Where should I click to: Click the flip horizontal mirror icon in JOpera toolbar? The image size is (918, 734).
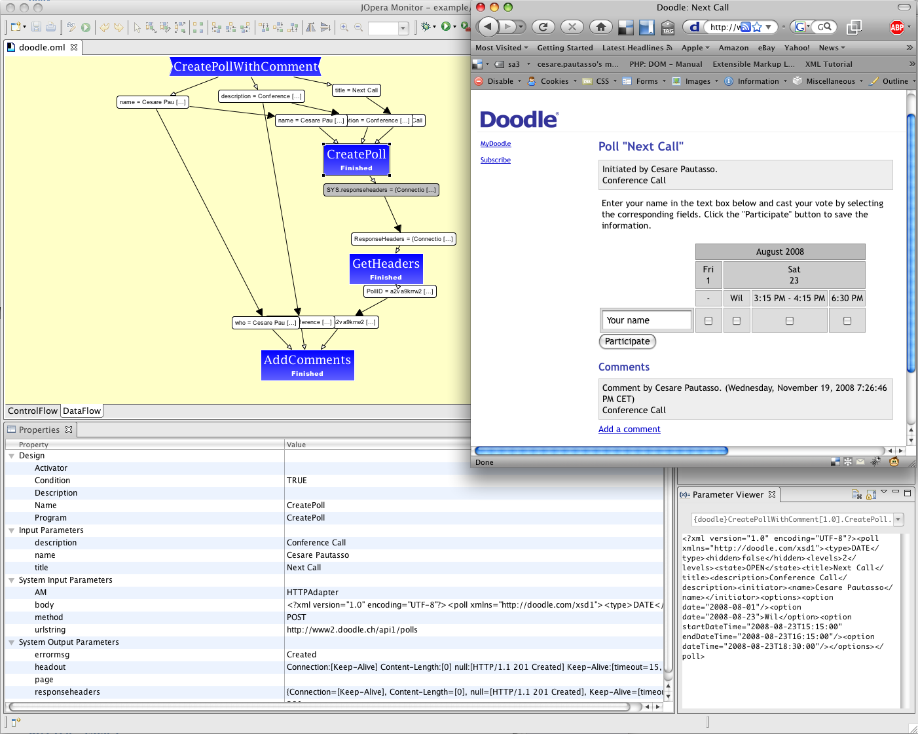tap(311, 27)
